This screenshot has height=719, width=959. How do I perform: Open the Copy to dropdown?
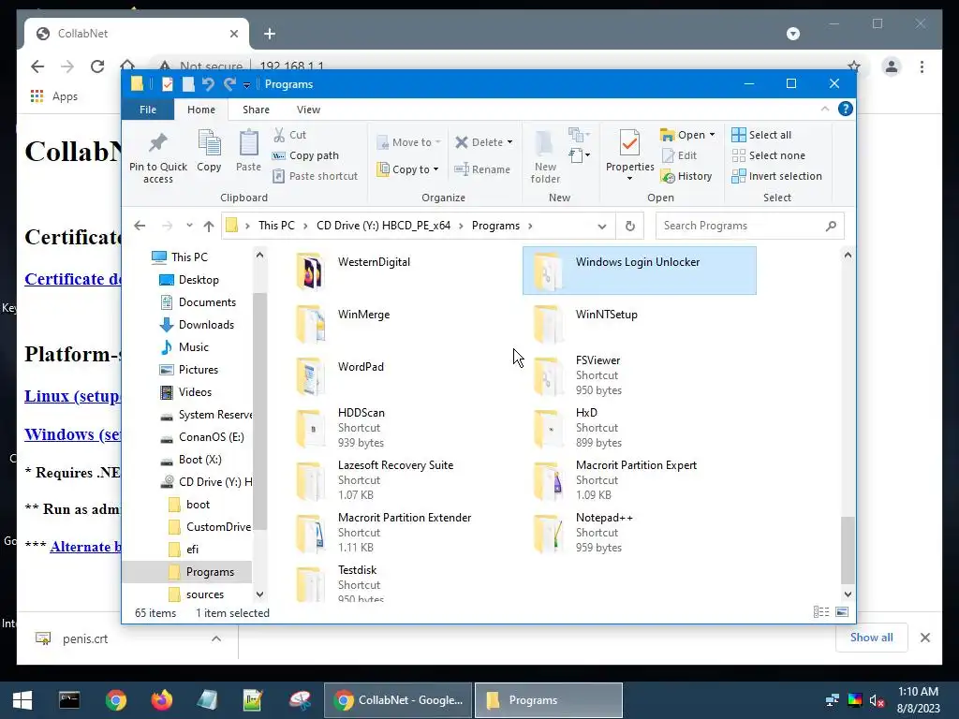[407, 169]
